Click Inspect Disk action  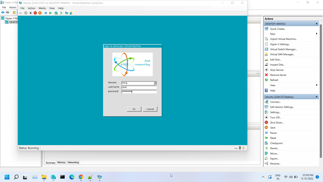pos(277,65)
